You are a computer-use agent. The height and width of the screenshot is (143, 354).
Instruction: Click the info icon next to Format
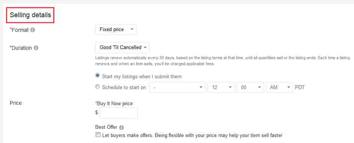33,30
